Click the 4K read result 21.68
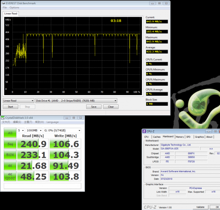Viewport: 220px width, 210px height. pyautogui.click(x=33, y=165)
